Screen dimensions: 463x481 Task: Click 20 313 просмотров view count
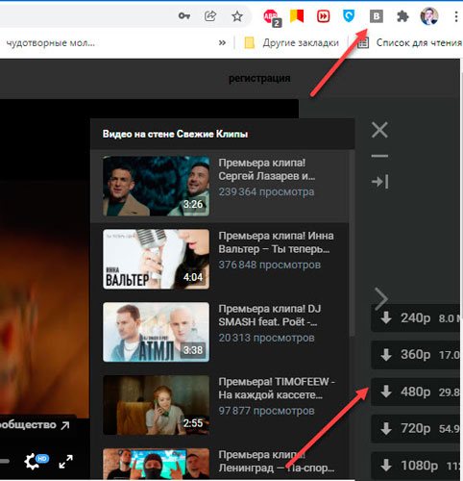pyautogui.click(x=266, y=338)
